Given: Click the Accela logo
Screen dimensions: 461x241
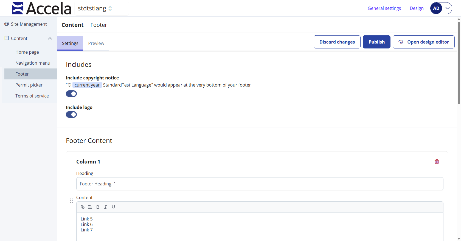Looking at the screenshot, I should (x=42, y=8).
